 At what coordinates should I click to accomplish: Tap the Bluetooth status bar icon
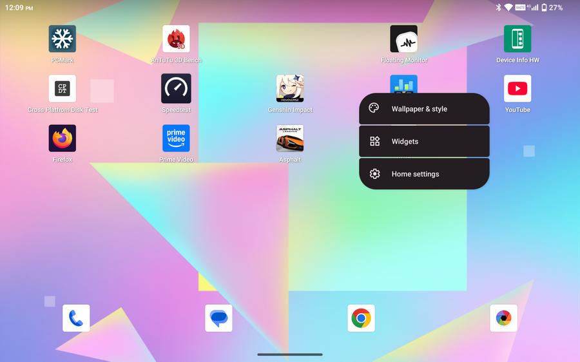click(x=498, y=7)
